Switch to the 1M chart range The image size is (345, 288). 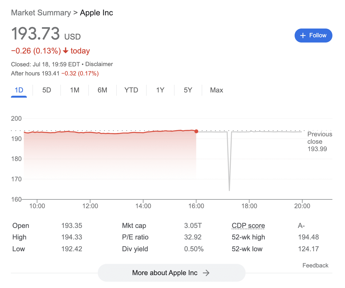pos(74,90)
